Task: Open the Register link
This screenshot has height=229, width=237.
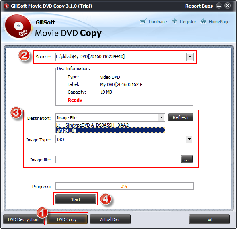Action: click(x=188, y=22)
